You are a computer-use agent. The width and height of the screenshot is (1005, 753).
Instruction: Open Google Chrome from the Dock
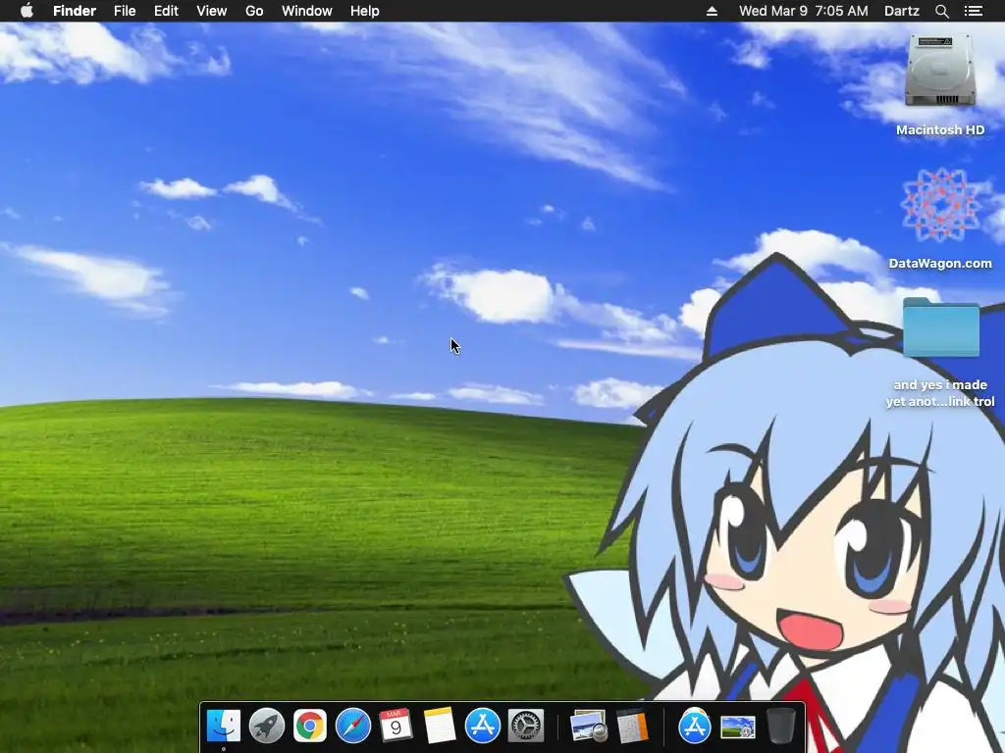tap(309, 727)
